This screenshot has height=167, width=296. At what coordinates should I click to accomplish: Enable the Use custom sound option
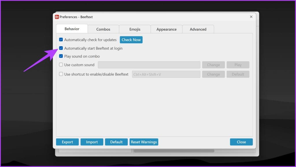[61, 65]
